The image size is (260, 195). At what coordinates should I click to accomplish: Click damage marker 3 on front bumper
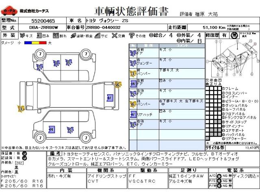20,108
